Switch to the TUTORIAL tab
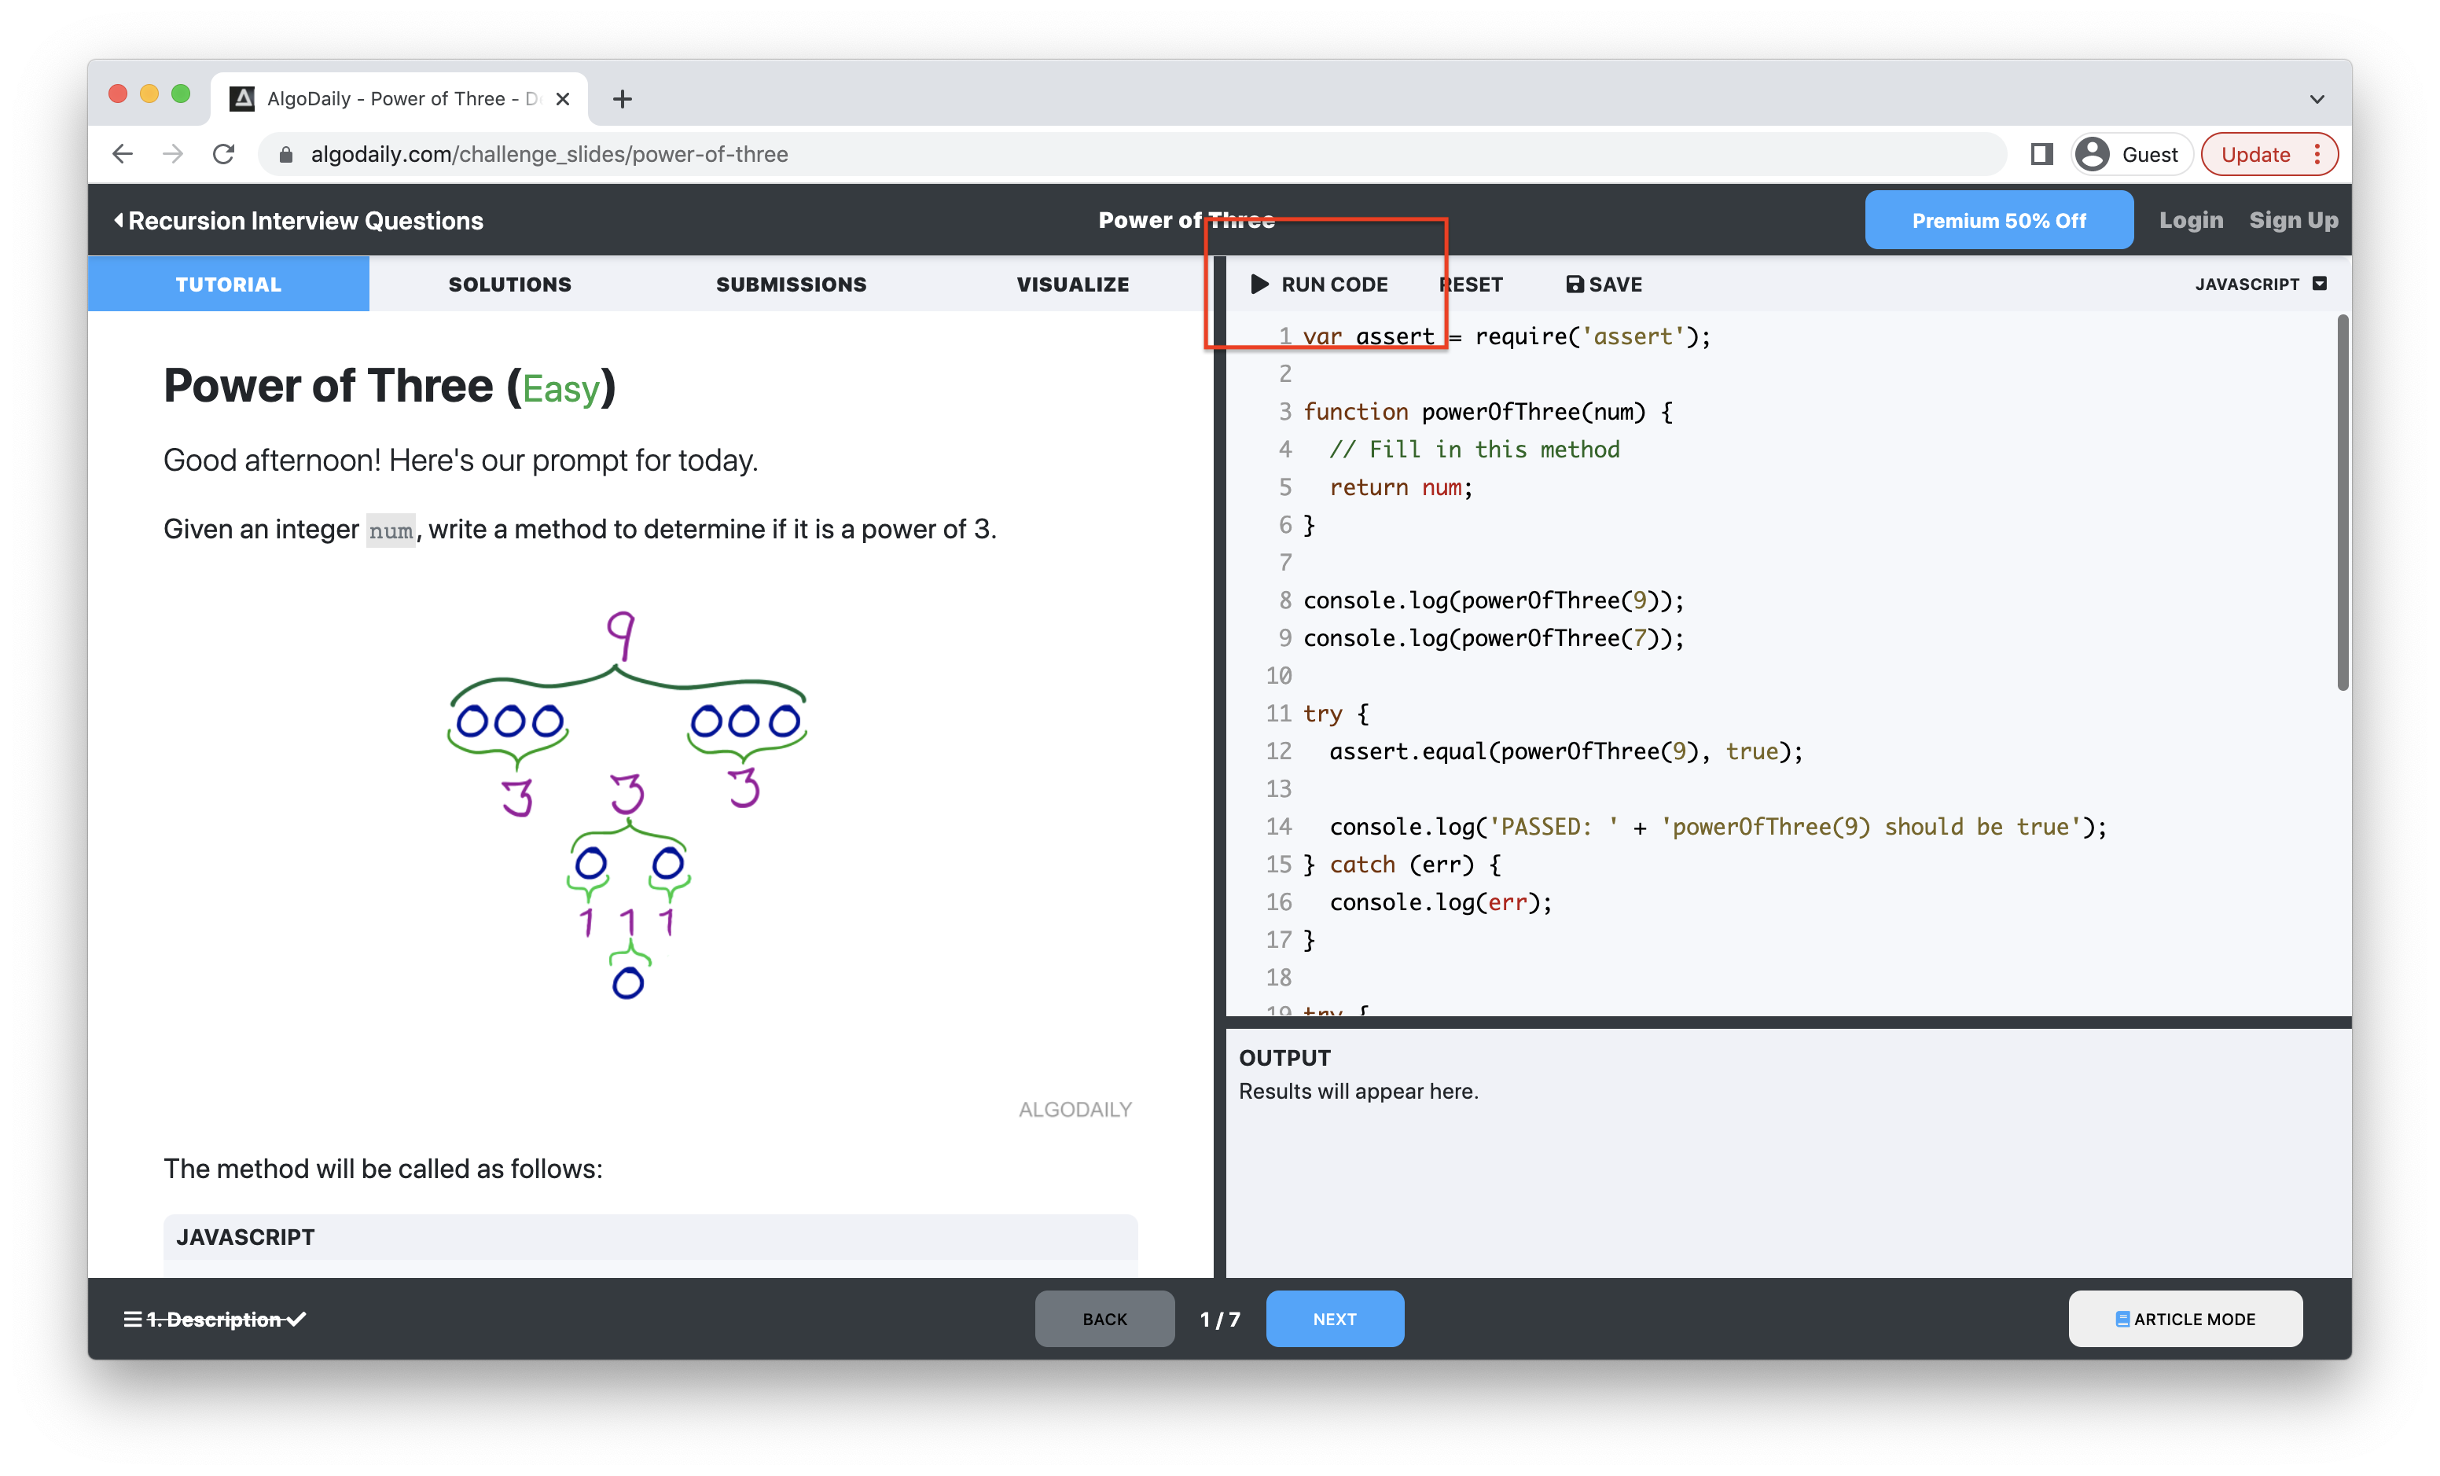Viewport: 2440px width, 1476px height. [x=229, y=284]
